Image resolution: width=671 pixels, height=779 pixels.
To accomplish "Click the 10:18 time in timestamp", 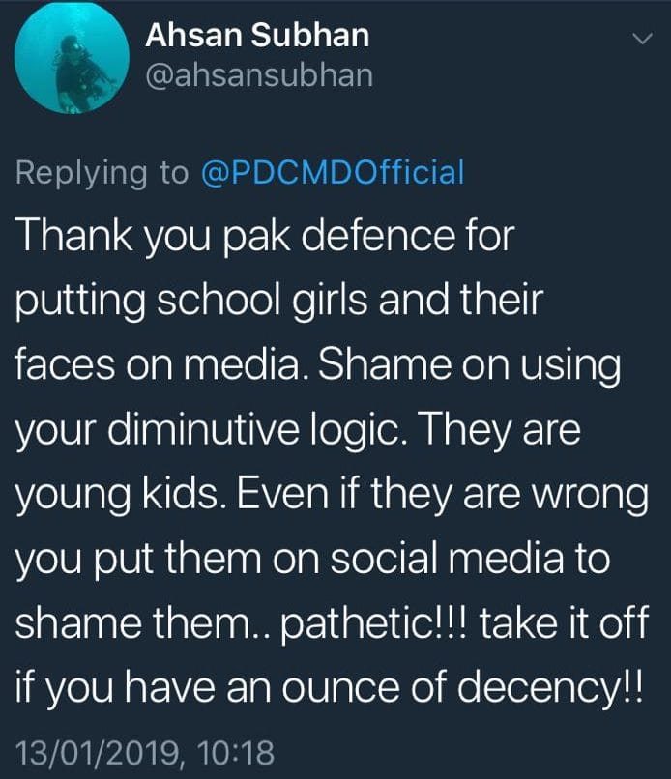I will pyautogui.click(x=236, y=752).
